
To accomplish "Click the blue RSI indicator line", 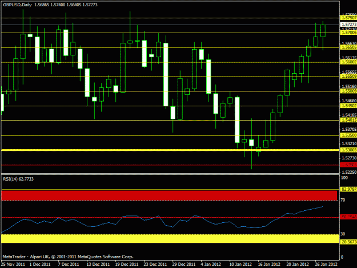I will tap(162, 220).
